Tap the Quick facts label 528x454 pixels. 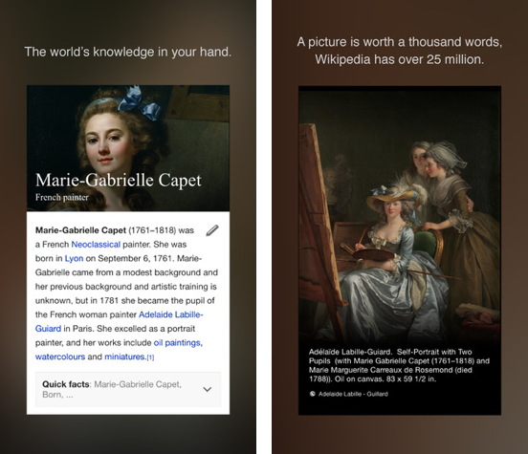(66, 384)
